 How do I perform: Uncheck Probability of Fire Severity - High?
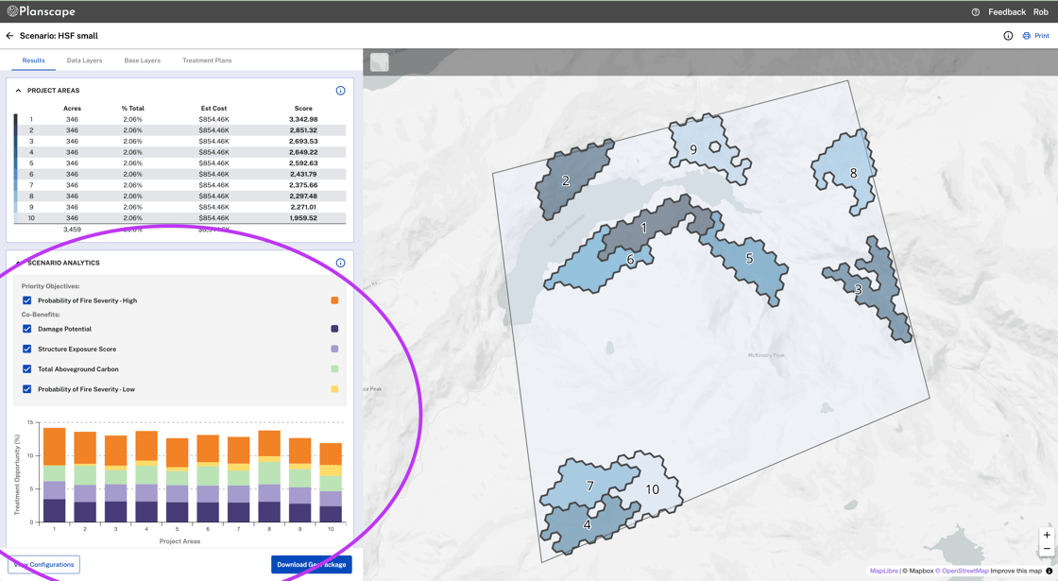26,300
